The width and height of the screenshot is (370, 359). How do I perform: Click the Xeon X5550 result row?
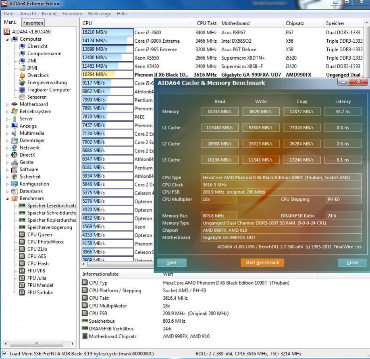(x=222, y=58)
